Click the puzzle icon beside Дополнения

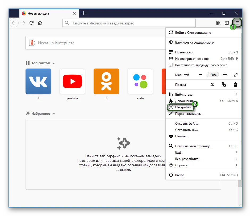point(171,101)
